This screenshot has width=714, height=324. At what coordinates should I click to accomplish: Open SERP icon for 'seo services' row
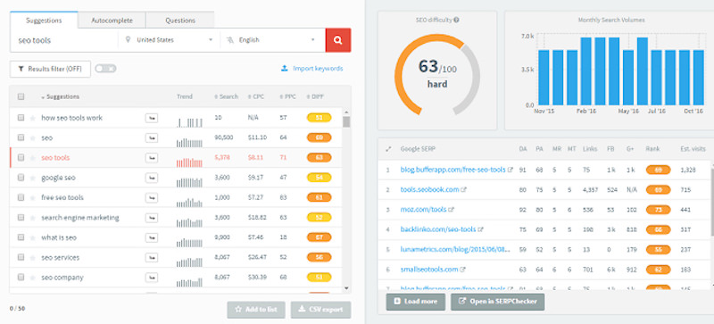click(151, 257)
